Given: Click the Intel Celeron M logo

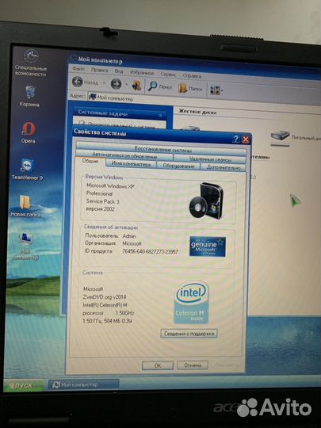Looking at the screenshot, I should tap(192, 303).
